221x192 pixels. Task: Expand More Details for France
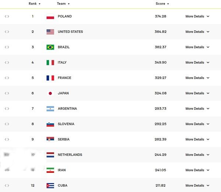click(x=197, y=78)
